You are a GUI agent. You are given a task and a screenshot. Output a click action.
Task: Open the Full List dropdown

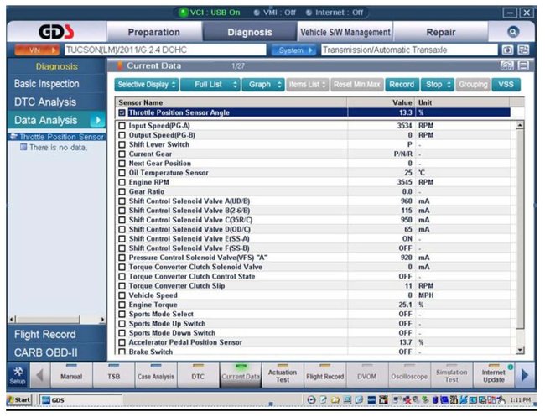point(210,85)
